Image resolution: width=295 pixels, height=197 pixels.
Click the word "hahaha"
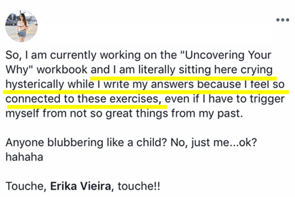pos(24,157)
